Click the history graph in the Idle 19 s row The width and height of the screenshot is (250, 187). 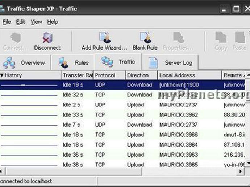[29, 85]
